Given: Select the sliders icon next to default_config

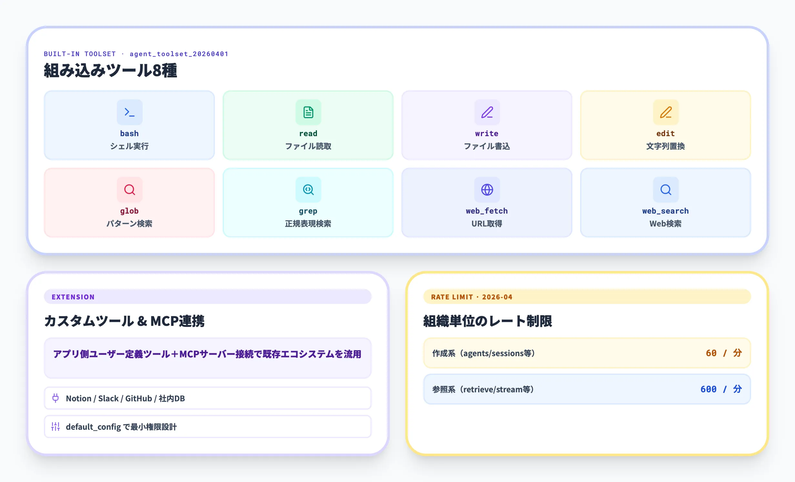Looking at the screenshot, I should point(55,427).
